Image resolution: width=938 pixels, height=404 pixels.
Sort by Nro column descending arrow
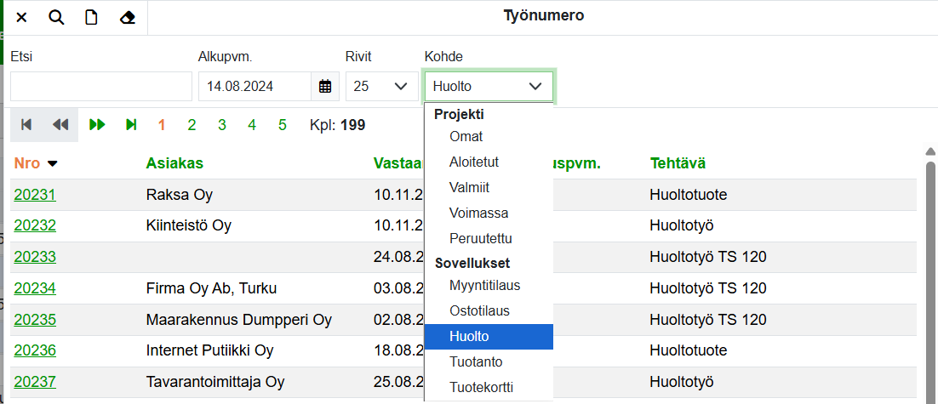pos(53,163)
